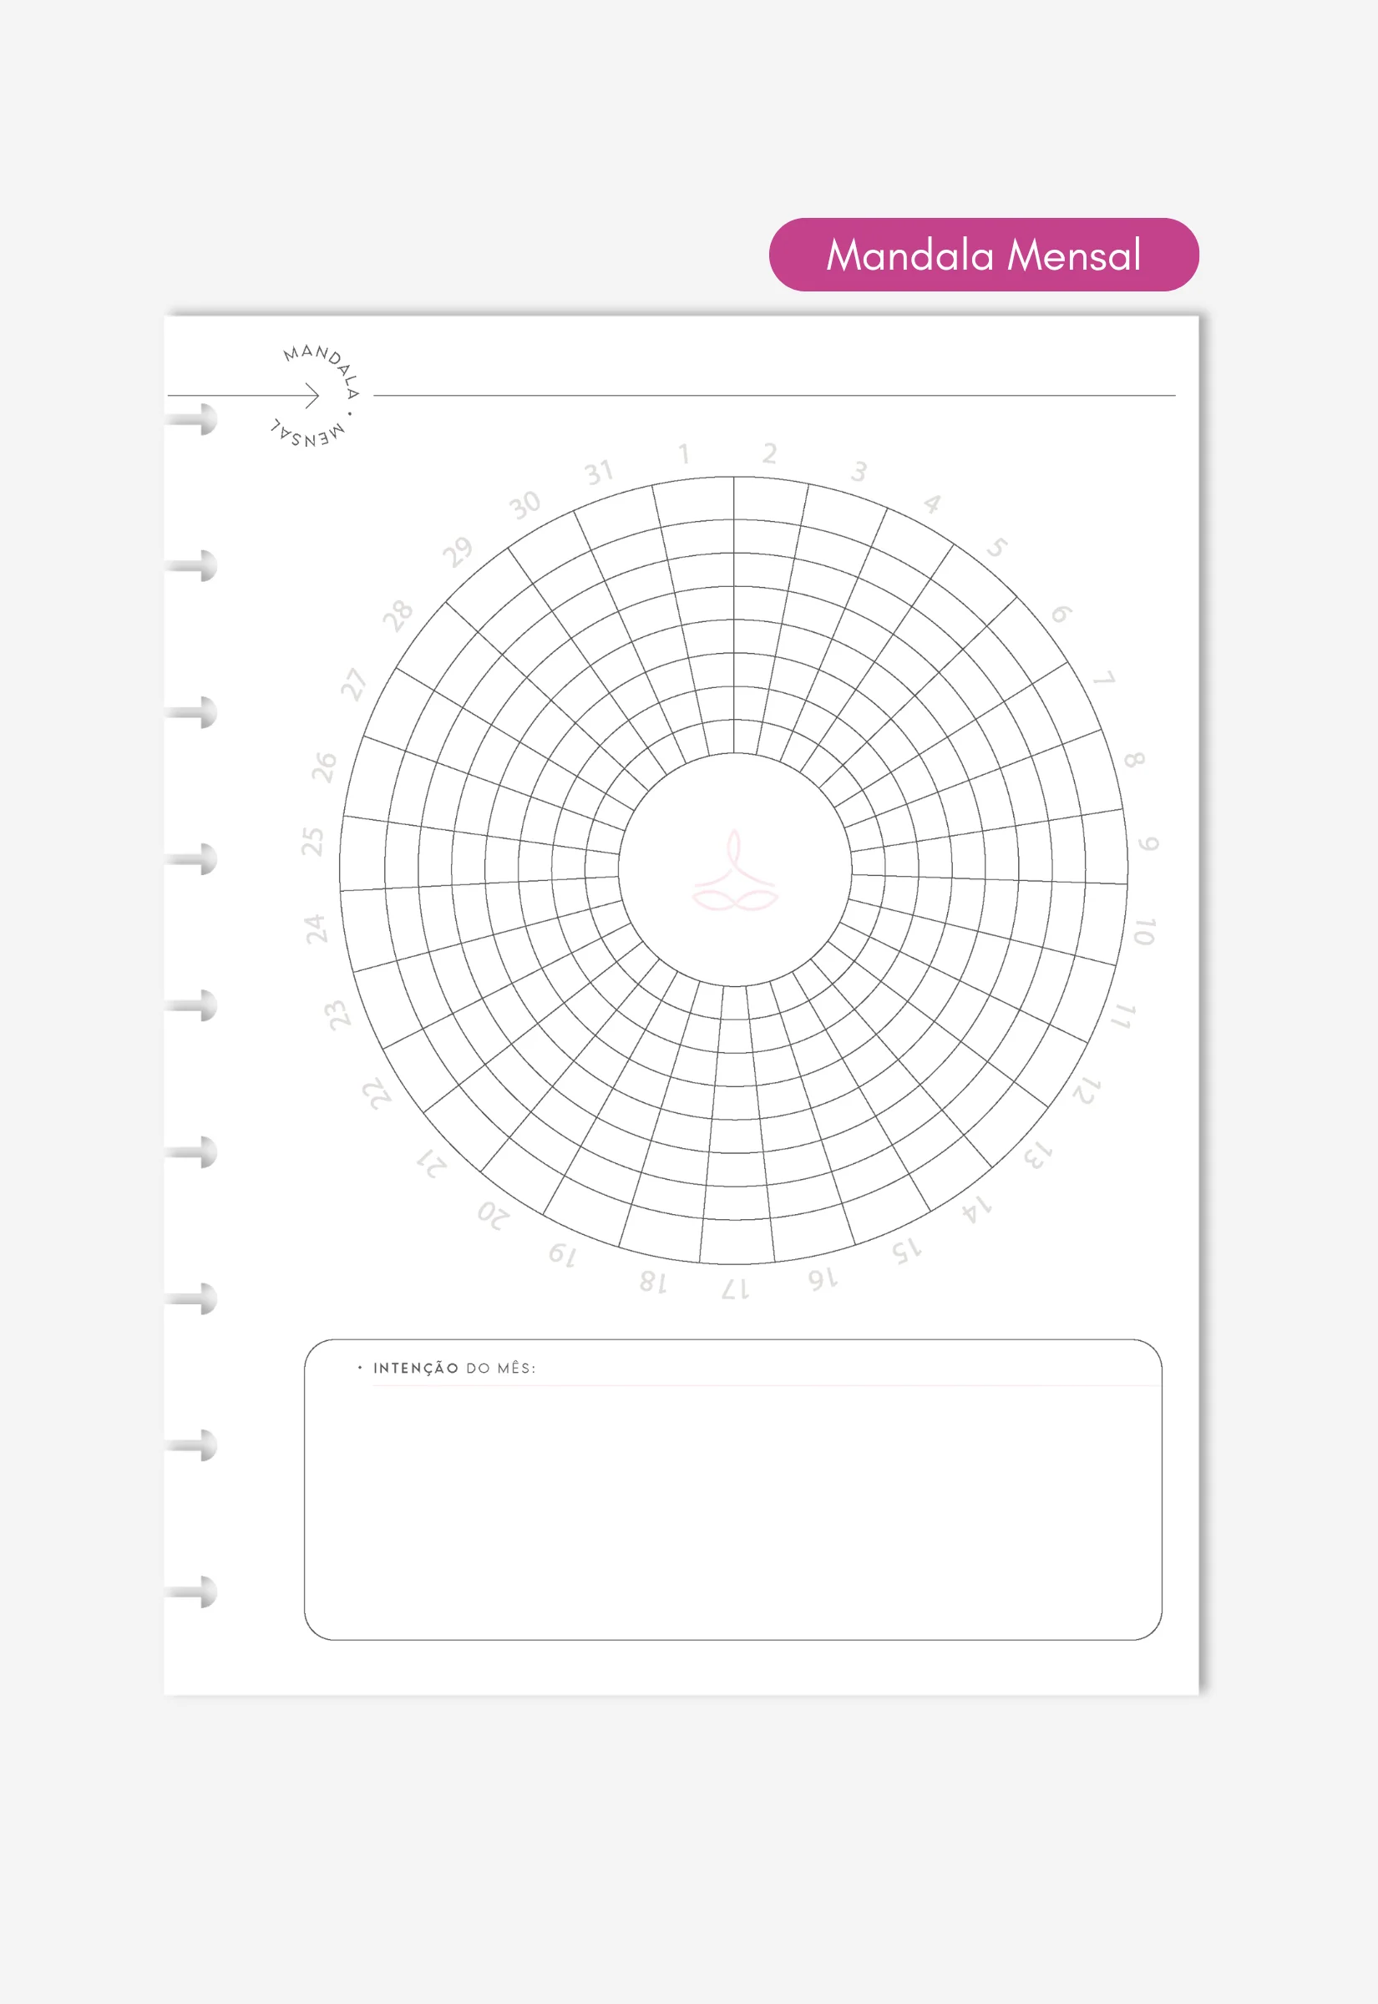Click the Mandala Mensal pink label
The width and height of the screenshot is (1378, 2004).
984,255
